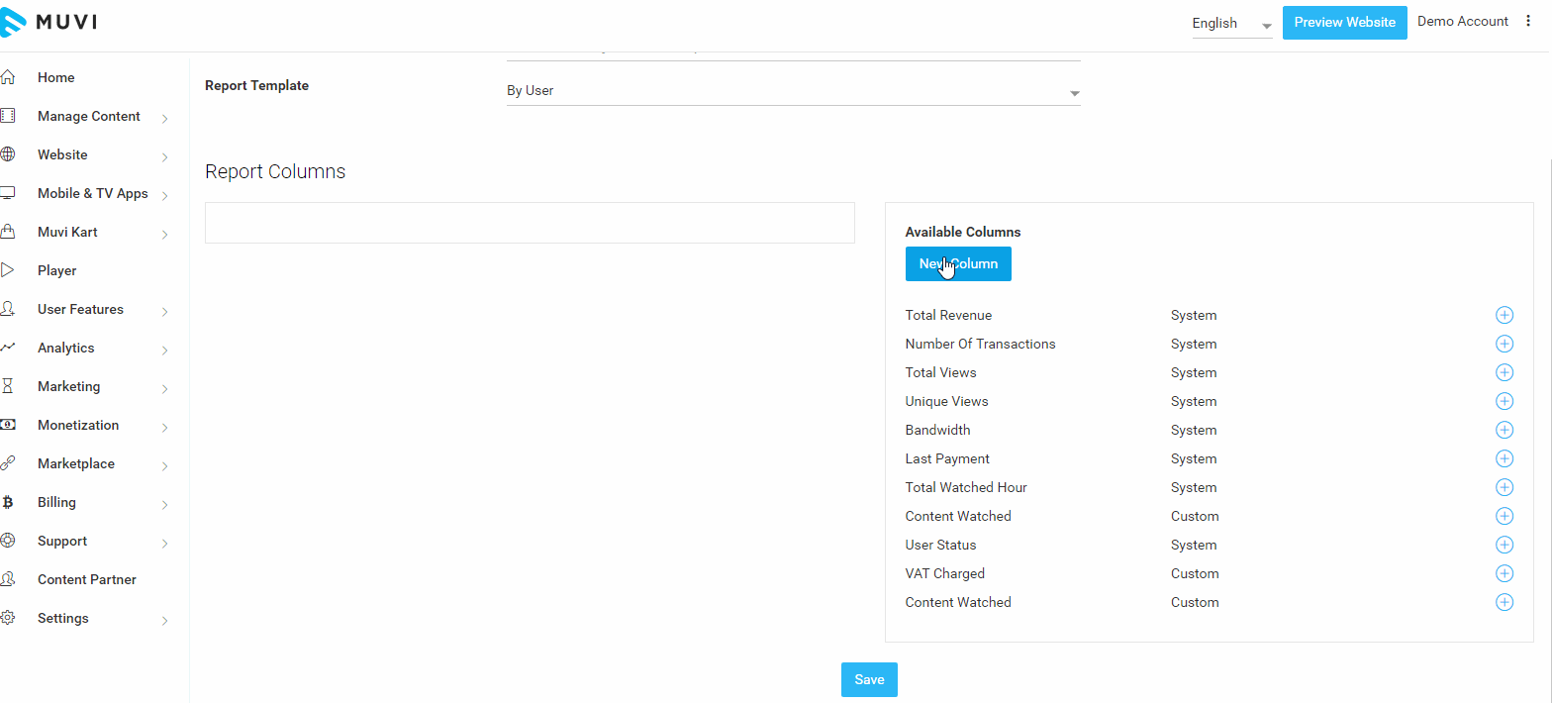Image resolution: width=1552 pixels, height=703 pixels.
Task: Open the Content Partner menu item
Action: point(87,579)
